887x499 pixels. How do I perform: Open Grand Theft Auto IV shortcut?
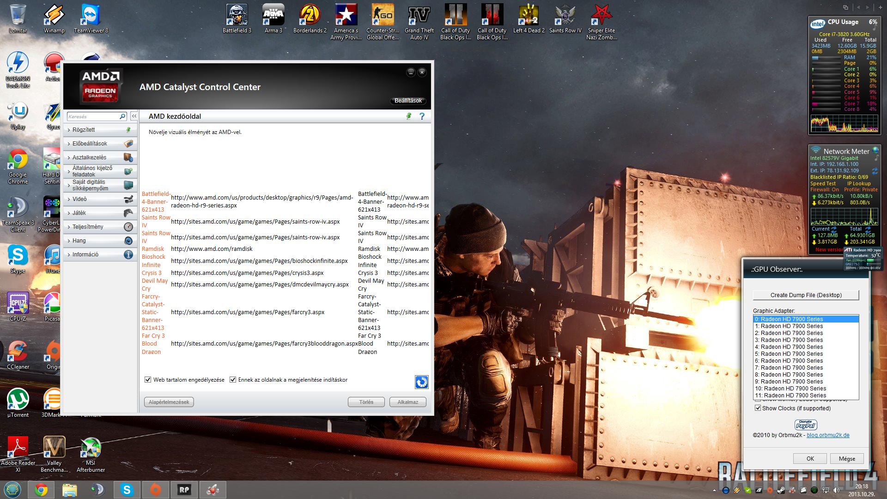tap(419, 21)
